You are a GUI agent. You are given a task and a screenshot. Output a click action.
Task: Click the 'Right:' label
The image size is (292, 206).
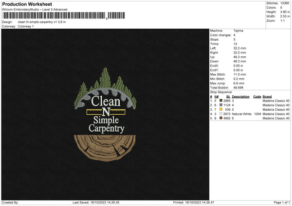pyautogui.click(x=214, y=52)
